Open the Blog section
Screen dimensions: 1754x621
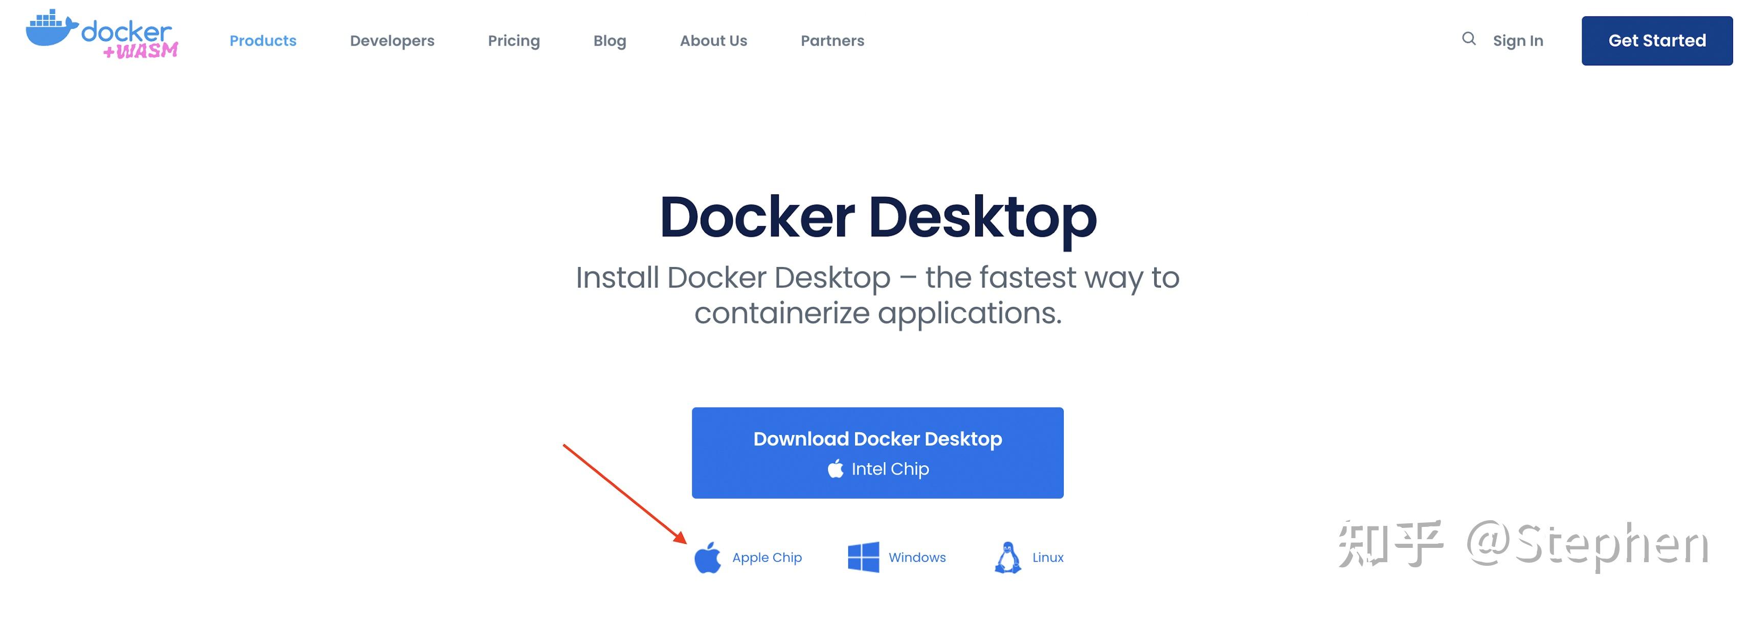(610, 40)
